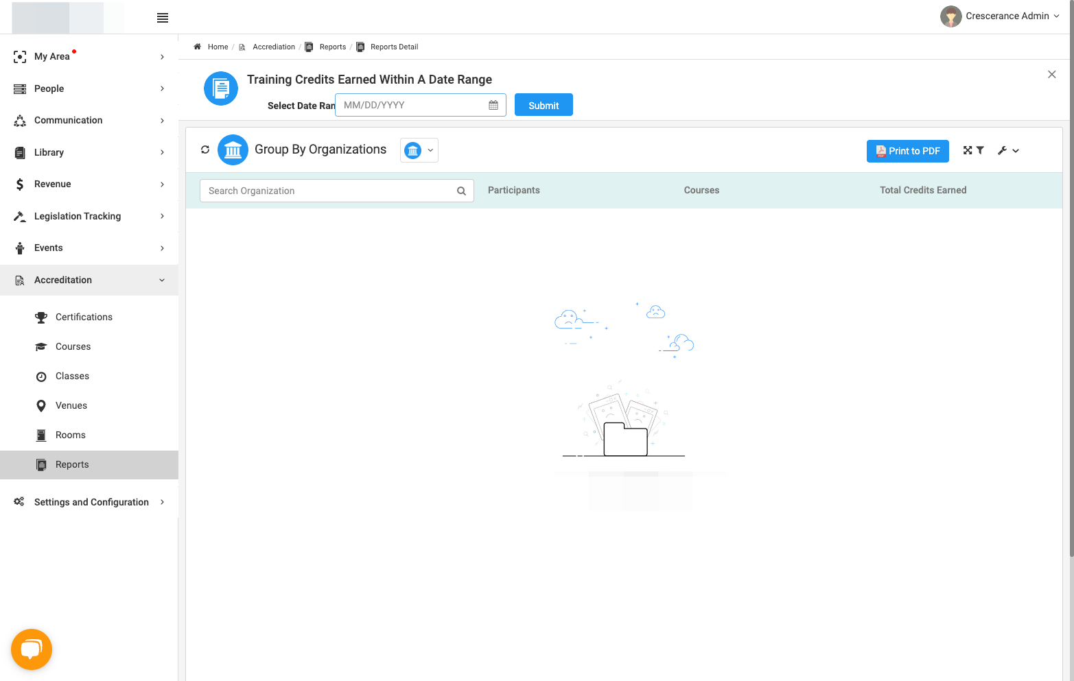Click the Courses column header
Screen dimensions: 1074x681
[x=701, y=190]
